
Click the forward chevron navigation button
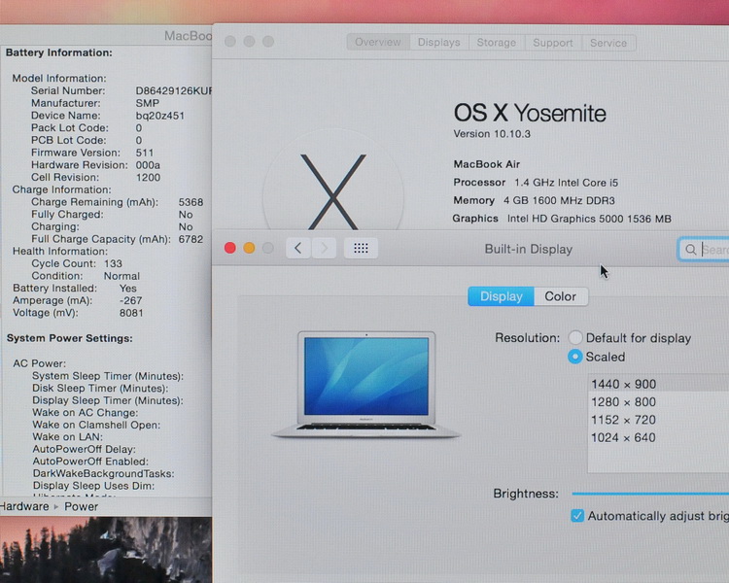(x=324, y=249)
